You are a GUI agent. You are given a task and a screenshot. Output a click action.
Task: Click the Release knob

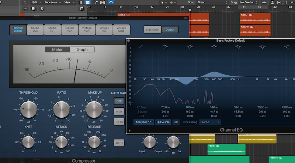(x=94, y=142)
